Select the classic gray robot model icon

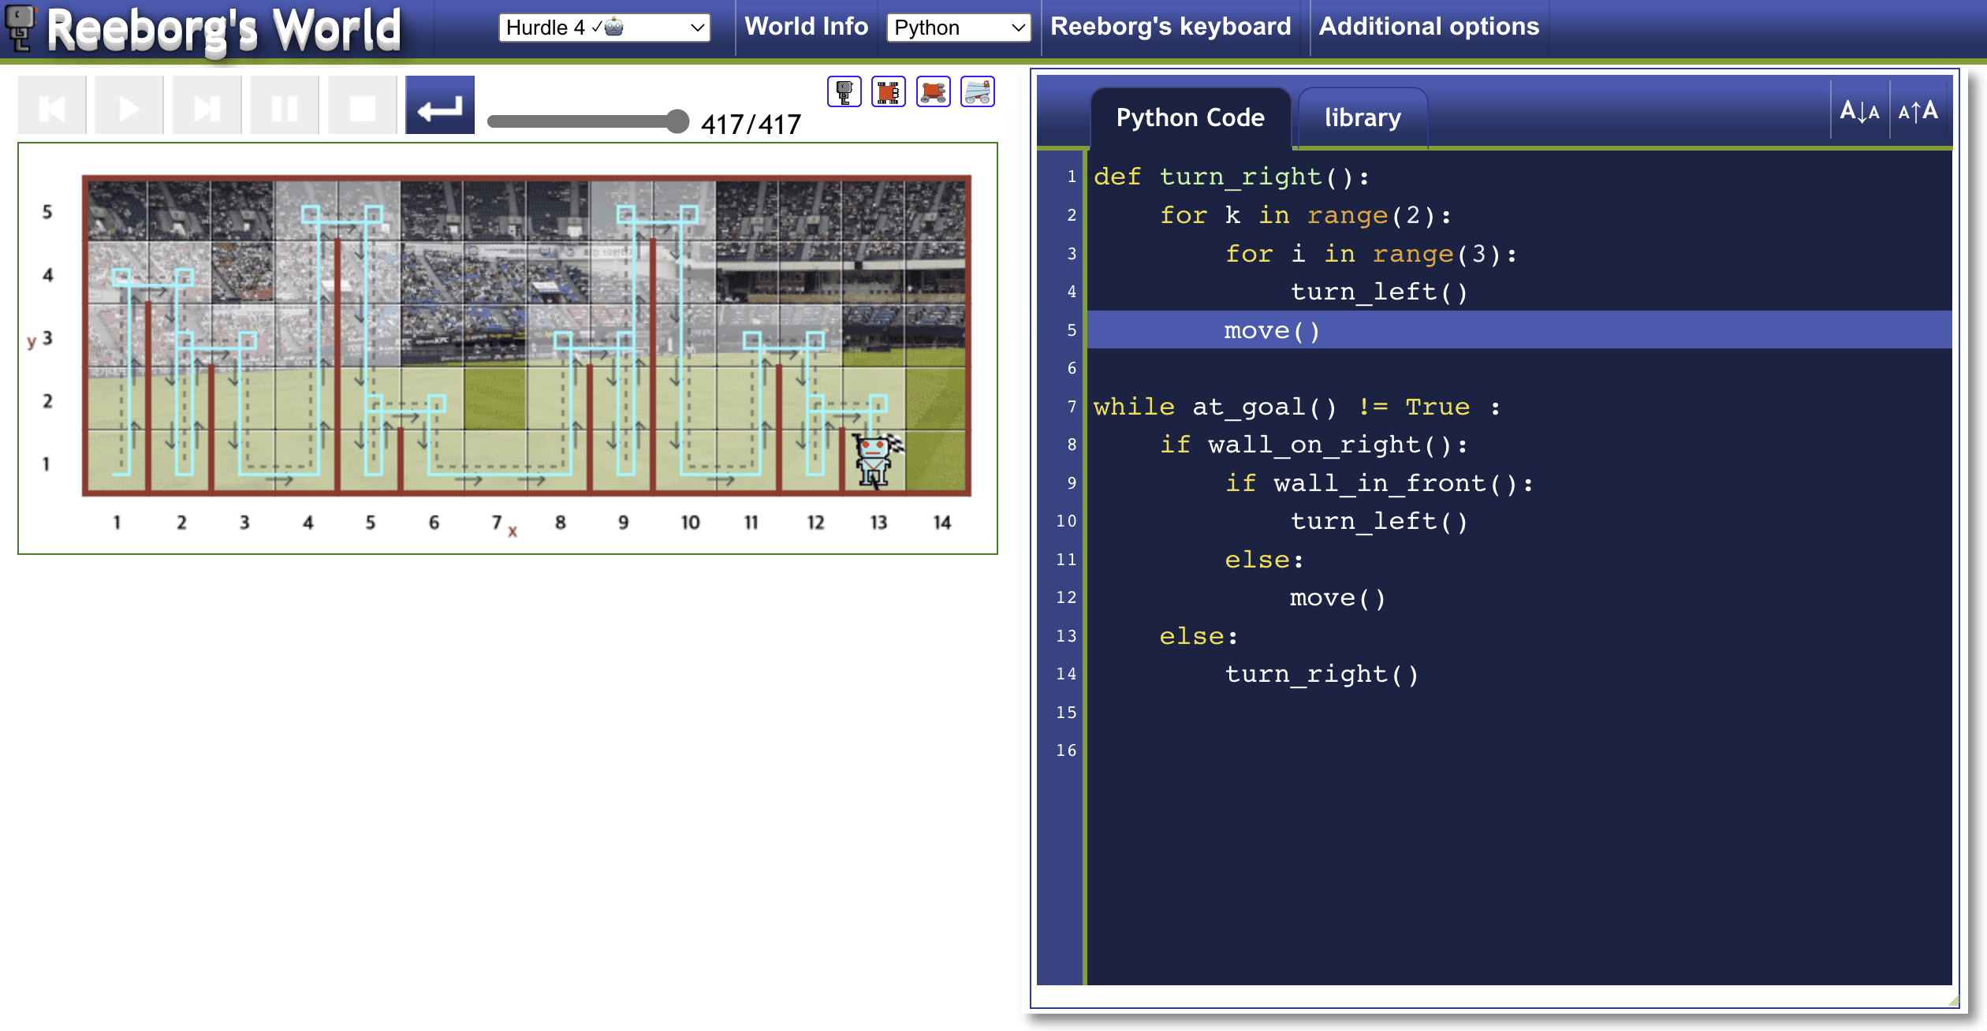pos(844,92)
